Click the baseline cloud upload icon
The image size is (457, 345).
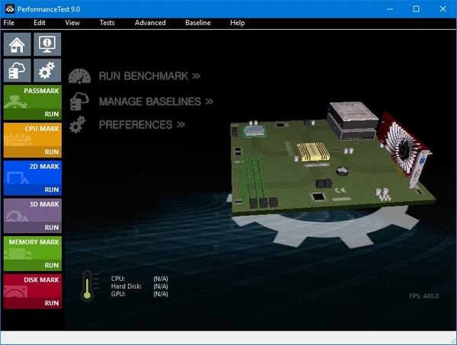18,71
